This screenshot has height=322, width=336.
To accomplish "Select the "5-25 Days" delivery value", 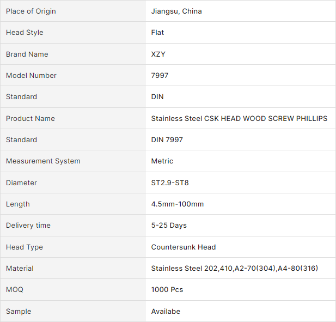I will click(169, 226).
